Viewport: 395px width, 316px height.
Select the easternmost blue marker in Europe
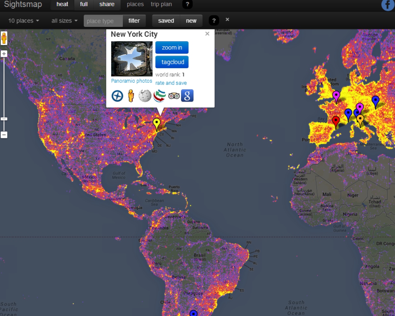(376, 101)
